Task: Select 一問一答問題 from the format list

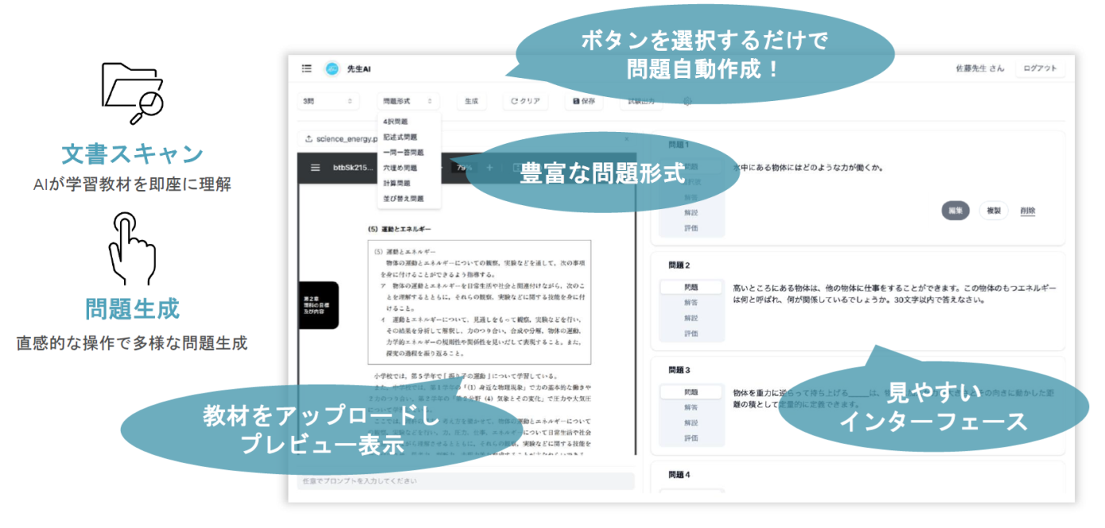Action: tap(408, 152)
